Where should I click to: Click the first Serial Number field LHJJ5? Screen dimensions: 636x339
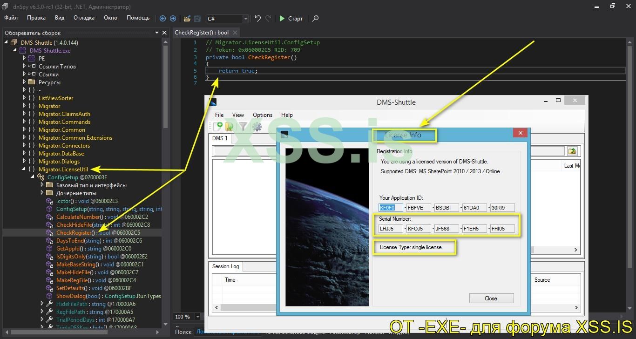point(390,229)
